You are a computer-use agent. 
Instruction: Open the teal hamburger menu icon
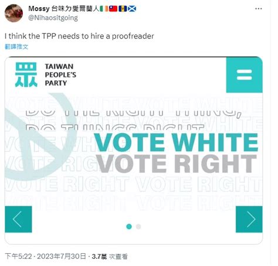245,75
